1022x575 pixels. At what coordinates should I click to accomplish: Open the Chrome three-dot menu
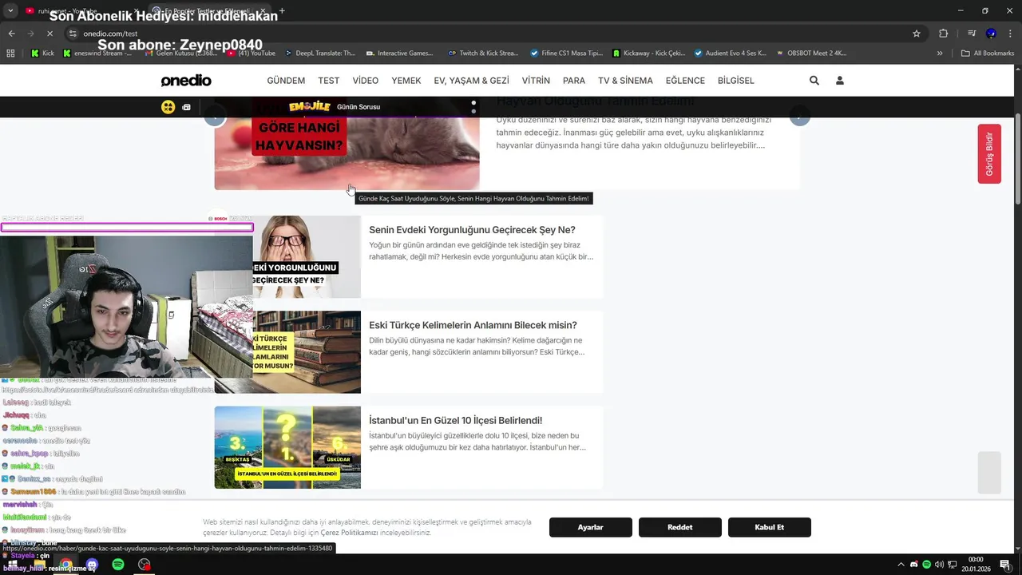pyautogui.click(x=1010, y=34)
